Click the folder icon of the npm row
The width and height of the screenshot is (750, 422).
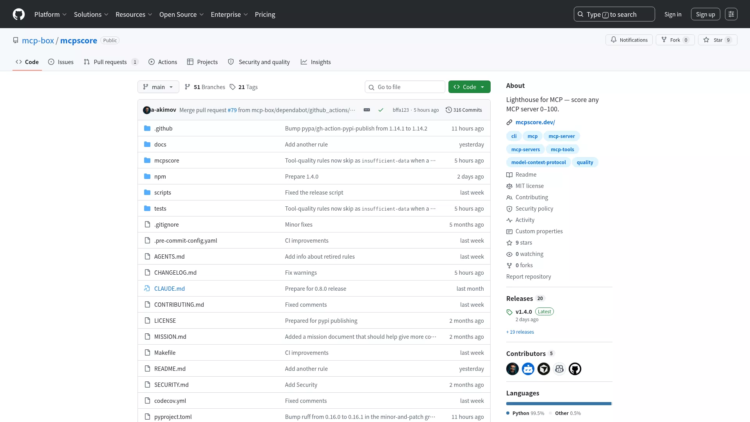tap(147, 177)
